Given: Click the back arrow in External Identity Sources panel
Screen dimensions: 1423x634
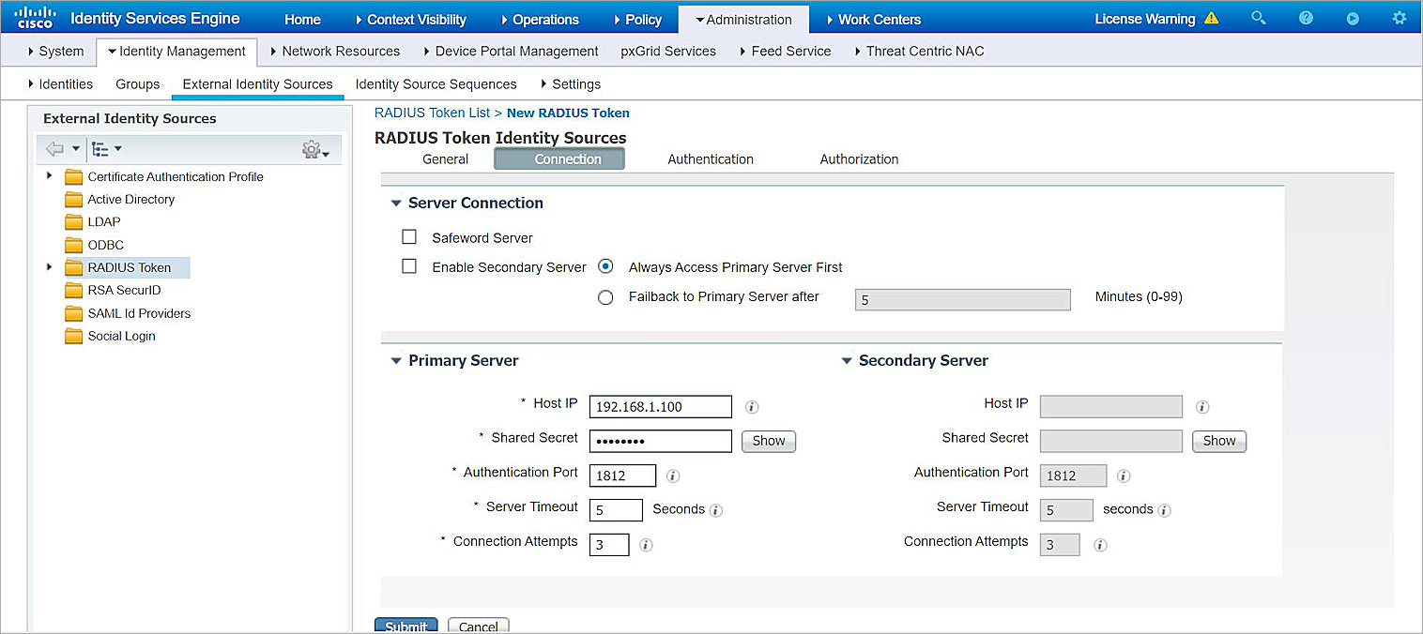Looking at the screenshot, I should tap(54, 148).
